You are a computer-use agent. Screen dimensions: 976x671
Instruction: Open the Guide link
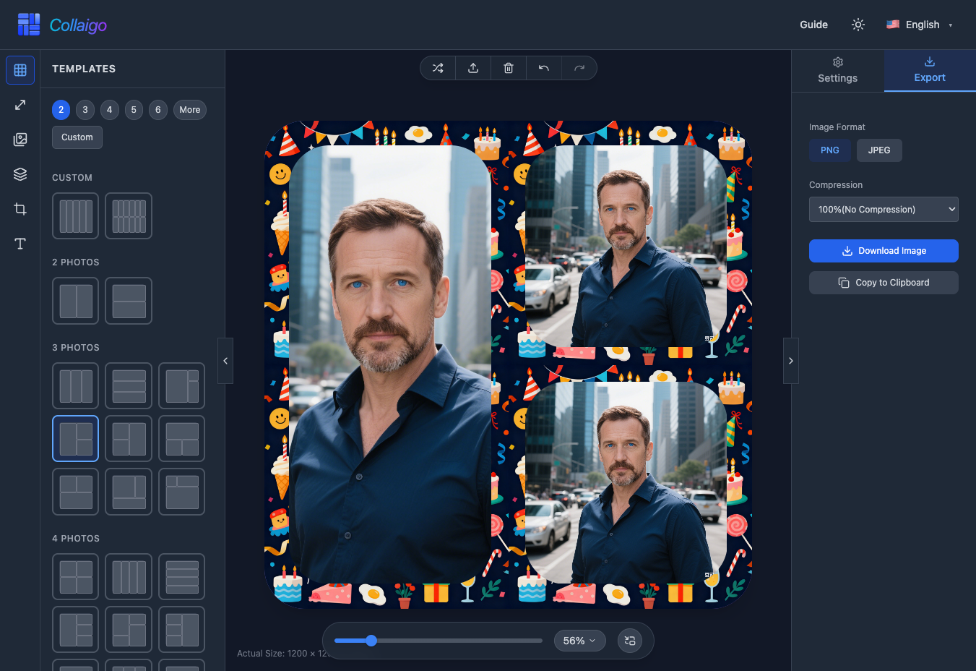[813, 25]
